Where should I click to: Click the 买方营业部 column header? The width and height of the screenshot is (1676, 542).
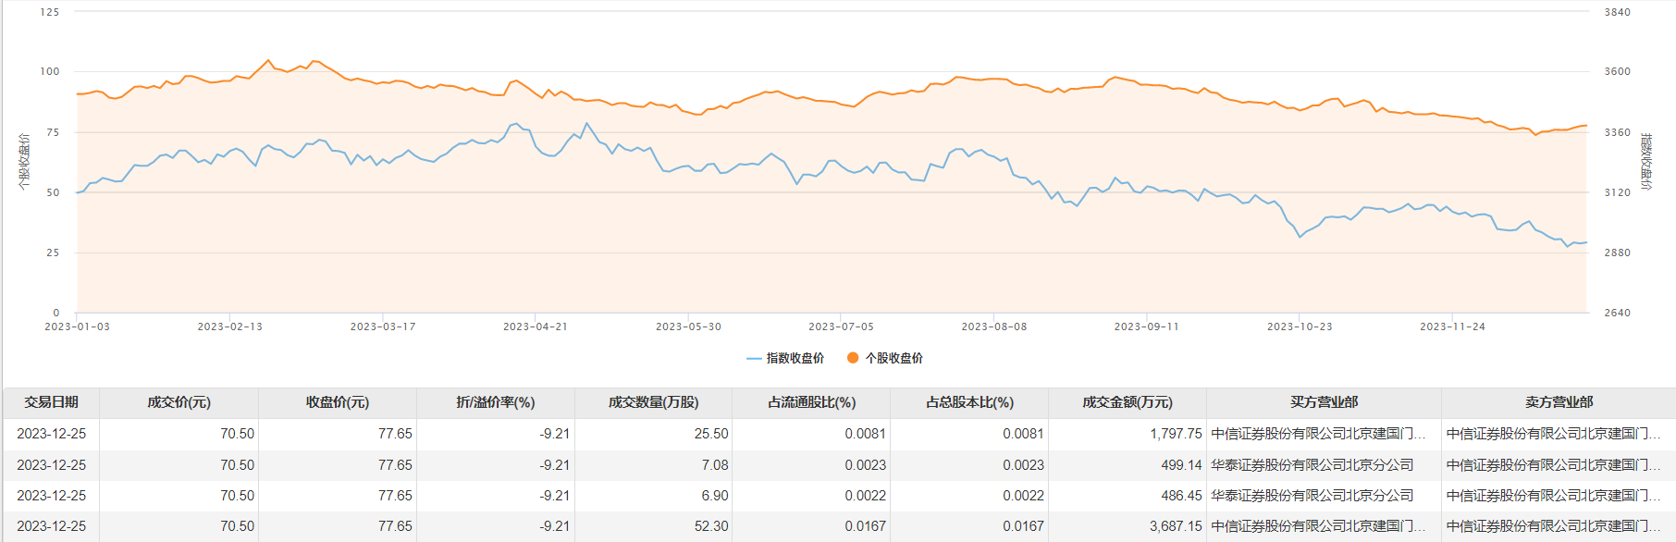tap(1324, 402)
